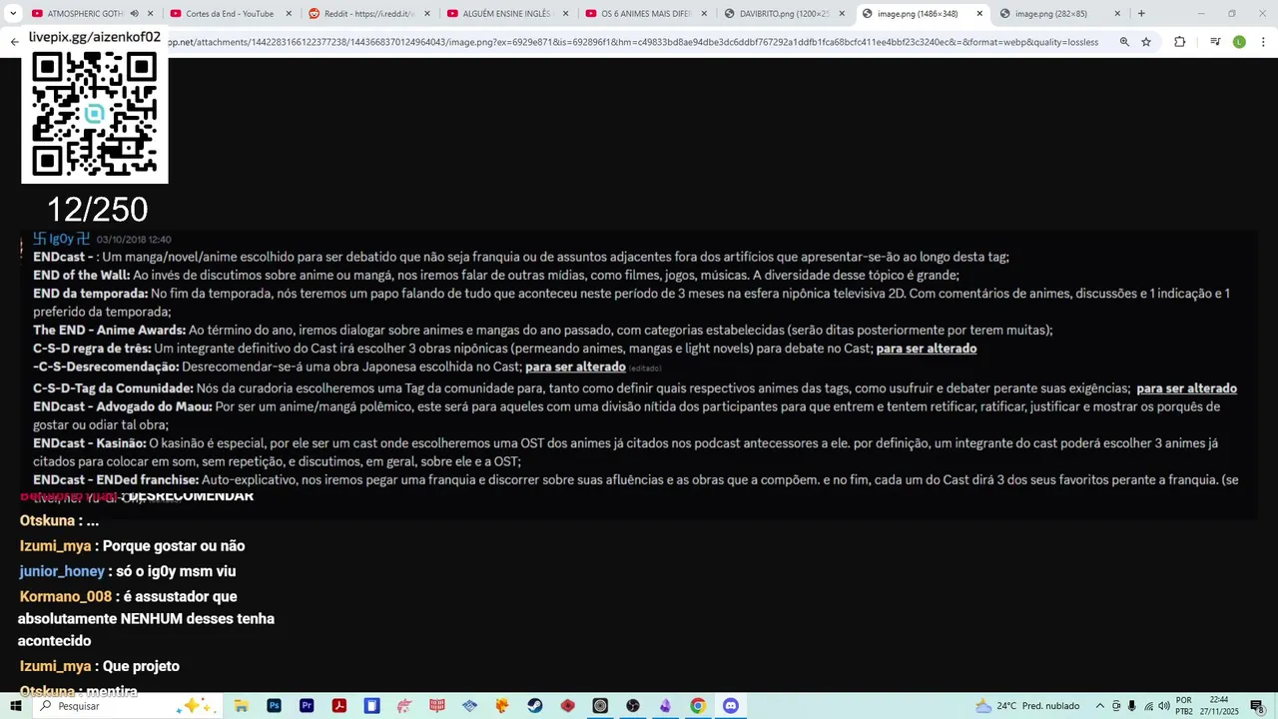Expand the hidden system tray icons
Image resolution: width=1278 pixels, height=719 pixels.
pos(1100,706)
